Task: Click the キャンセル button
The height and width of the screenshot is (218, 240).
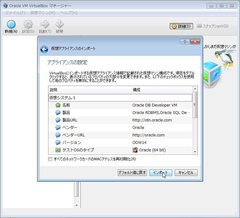Action: coord(186,173)
